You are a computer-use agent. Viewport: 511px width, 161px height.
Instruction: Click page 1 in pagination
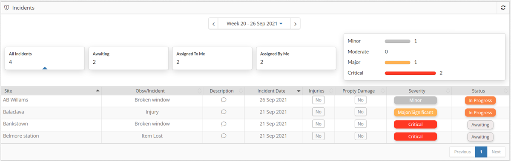pyautogui.click(x=481, y=152)
